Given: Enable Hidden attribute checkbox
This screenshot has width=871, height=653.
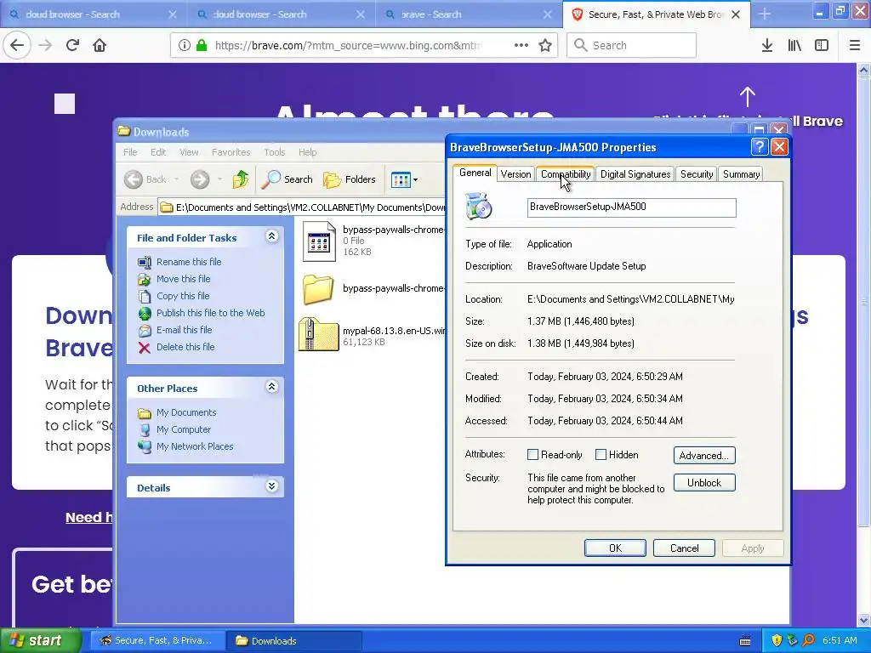Looking at the screenshot, I should click(x=601, y=455).
